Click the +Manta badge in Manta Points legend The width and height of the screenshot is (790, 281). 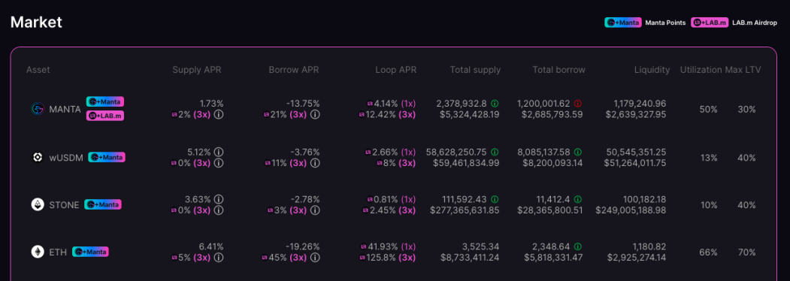point(622,22)
